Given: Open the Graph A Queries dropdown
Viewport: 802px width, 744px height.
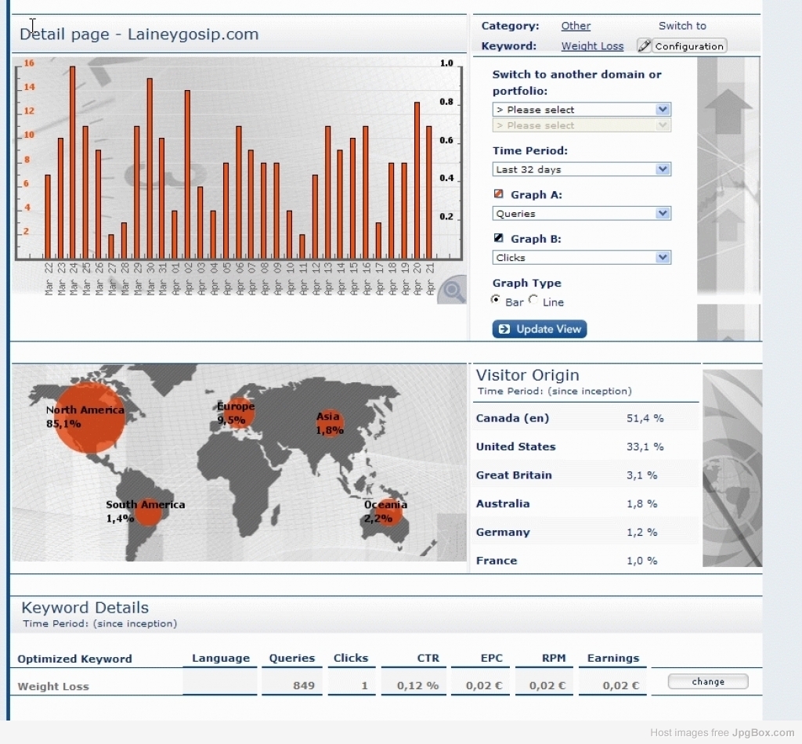Looking at the screenshot, I should click(581, 213).
